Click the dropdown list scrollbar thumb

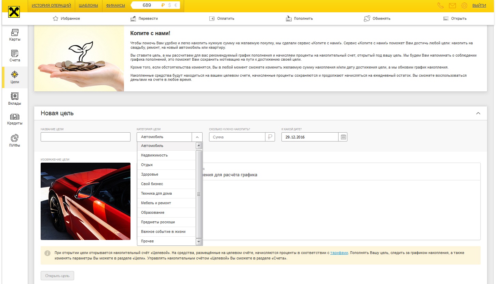(x=199, y=194)
